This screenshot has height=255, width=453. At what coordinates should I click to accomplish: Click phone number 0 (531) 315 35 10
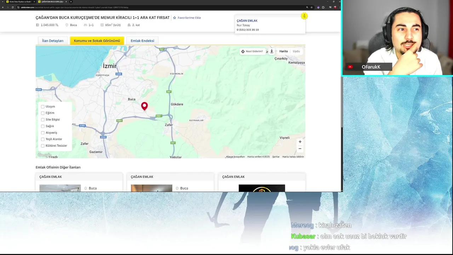coord(248,30)
